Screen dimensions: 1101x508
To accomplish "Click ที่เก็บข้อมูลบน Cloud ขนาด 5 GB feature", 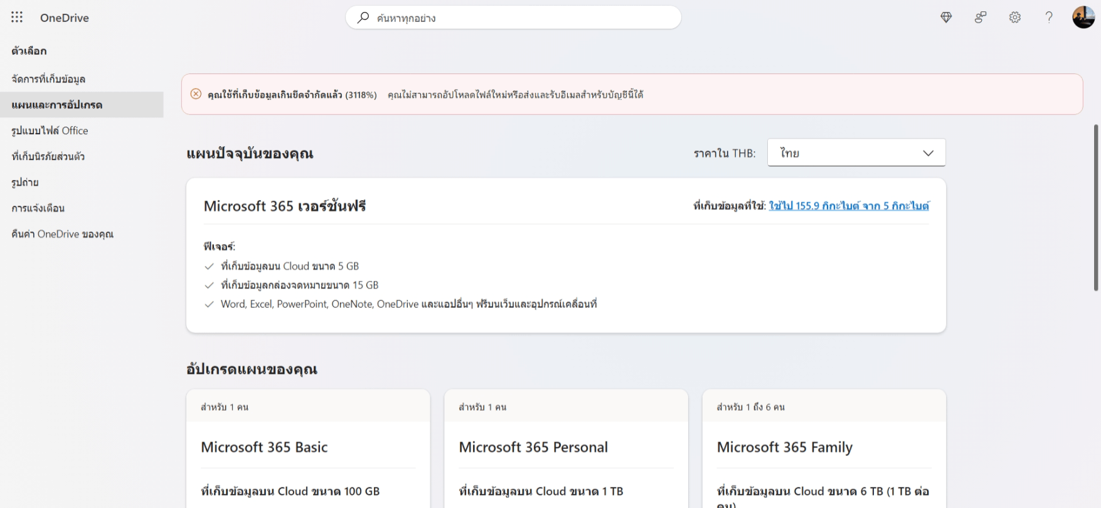I will click(x=290, y=266).
